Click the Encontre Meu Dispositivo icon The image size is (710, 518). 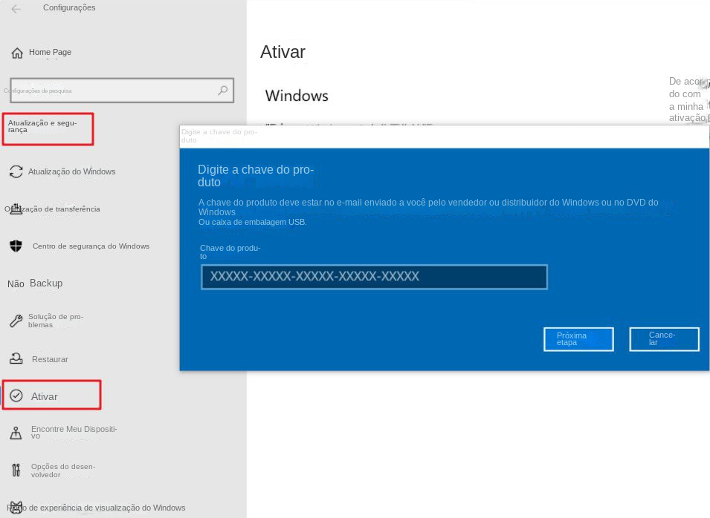point(16,433)
